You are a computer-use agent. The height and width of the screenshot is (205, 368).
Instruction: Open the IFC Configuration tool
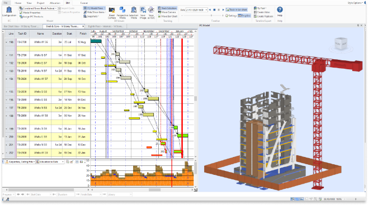[9, 12]
